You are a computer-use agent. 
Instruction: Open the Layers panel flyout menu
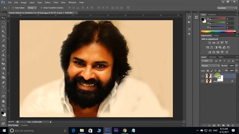pyautogui.click(x=237, y=57)
